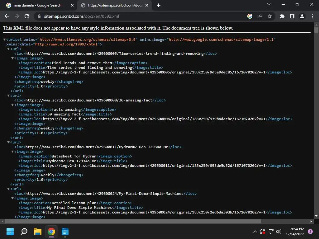Click the vertical scrollbar thumb
Viewport: 319px width, 239px height.
point(316,30)
